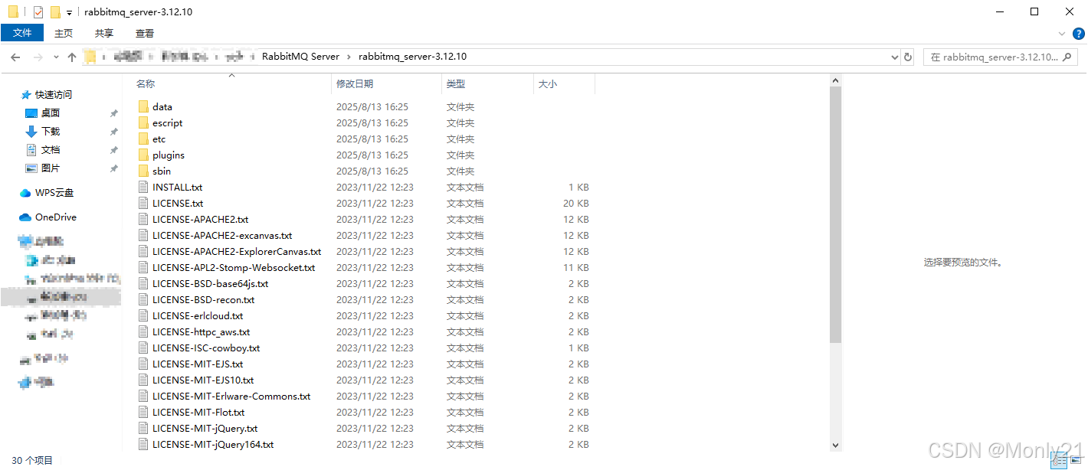Select 下载 in the navigation pane
Screen dimensions: 1088x470
[51, 132]
